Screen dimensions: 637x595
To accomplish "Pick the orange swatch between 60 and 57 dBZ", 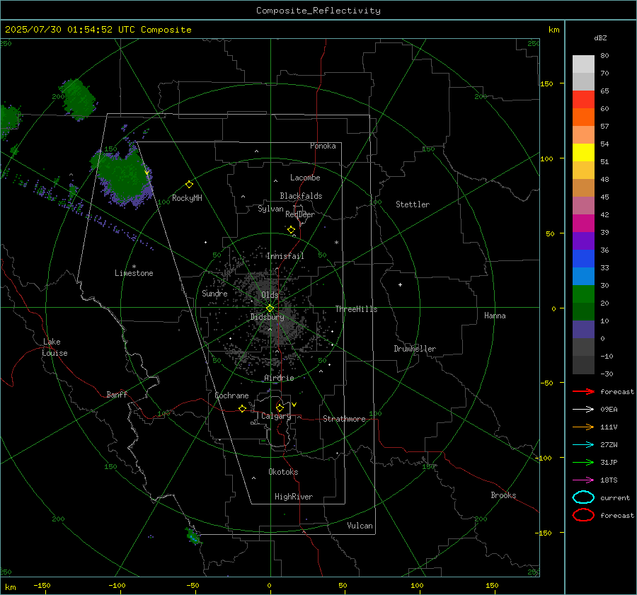I will point(583,117).
